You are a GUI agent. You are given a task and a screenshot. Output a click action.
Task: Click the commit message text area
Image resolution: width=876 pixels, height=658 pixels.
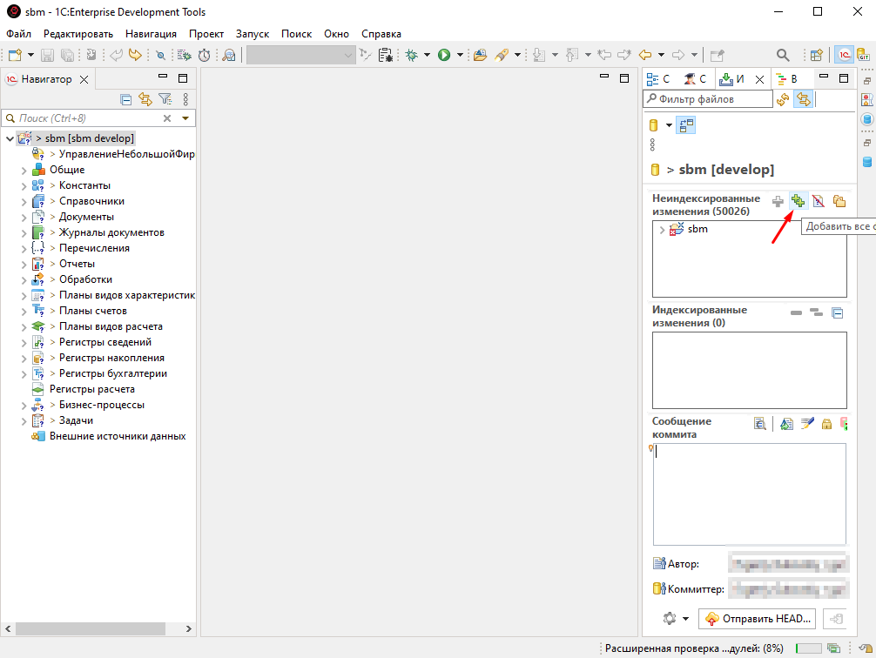click(x=749, y=493)
